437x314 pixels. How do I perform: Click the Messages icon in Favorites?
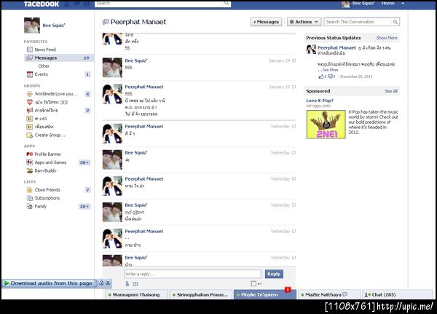coord(30,58)
